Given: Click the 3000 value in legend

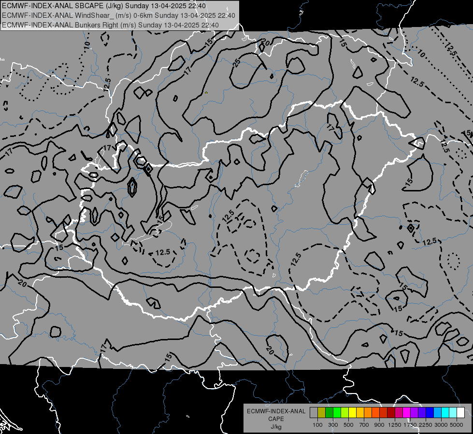Looking at the screenshot, I should (x=441, y=425).
